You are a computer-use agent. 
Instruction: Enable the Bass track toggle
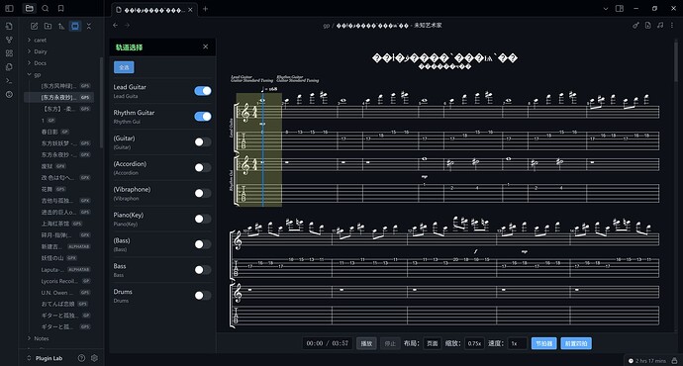tap(203, 270)
